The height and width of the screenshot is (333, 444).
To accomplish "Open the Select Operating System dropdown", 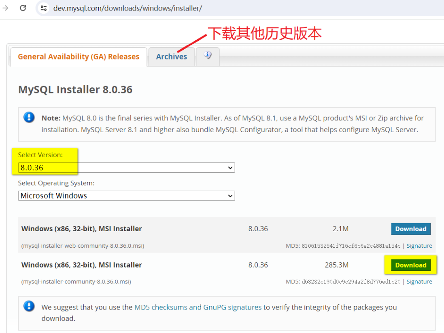I will 126,196.
